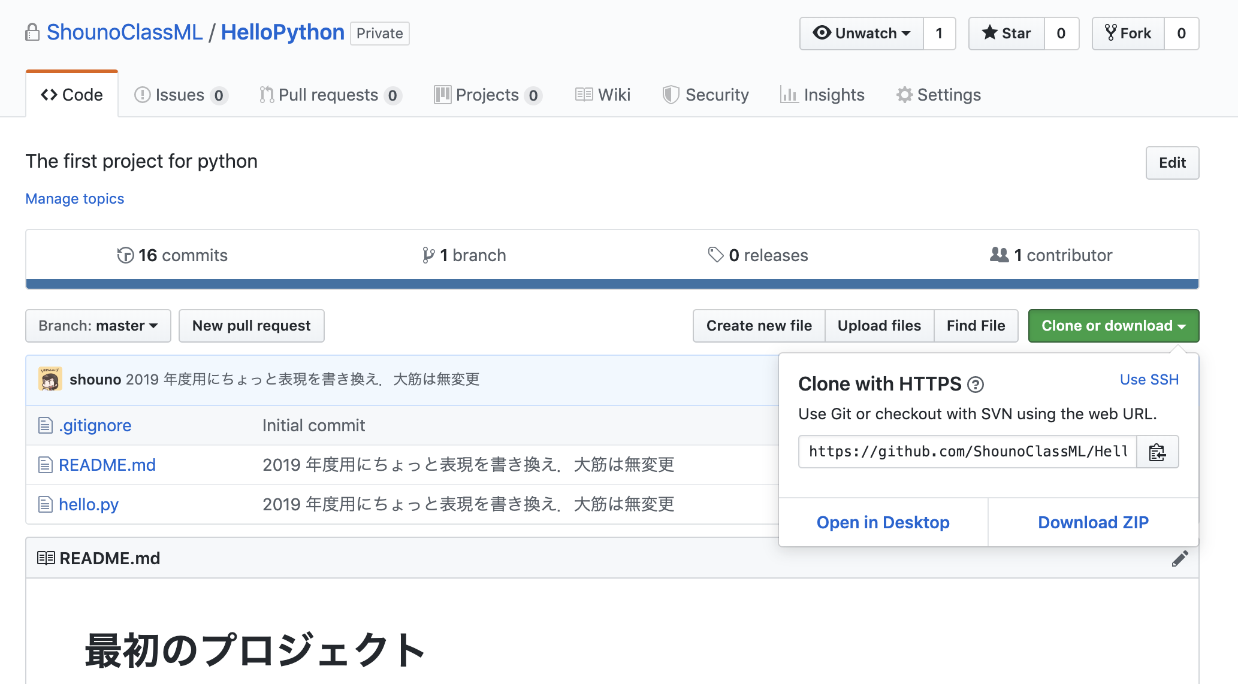Click forks count 0
Viewport: 1238px width, 684px height.
1182,33
